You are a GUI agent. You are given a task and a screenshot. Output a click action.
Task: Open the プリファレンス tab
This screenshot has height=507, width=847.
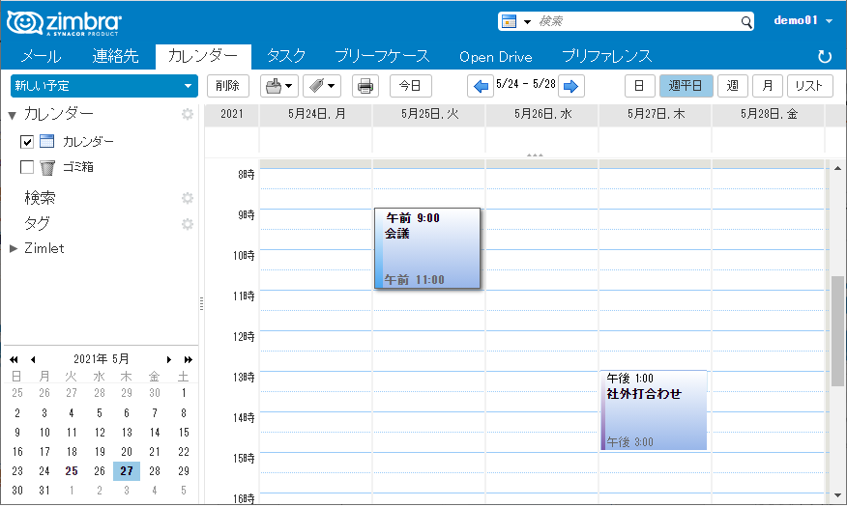pos(606,56)
